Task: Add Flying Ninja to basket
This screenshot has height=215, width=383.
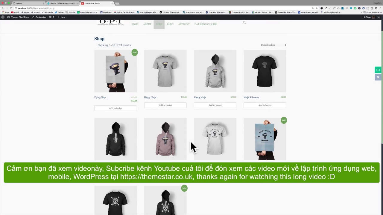Action: tap(115, 108)
